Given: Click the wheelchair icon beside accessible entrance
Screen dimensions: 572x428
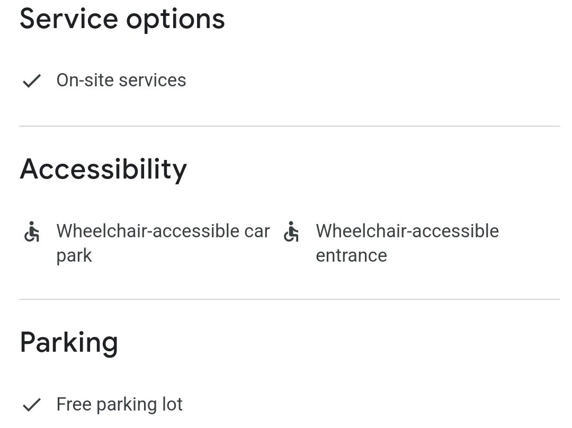Looking at the screenshot, I should coord(291,232).
